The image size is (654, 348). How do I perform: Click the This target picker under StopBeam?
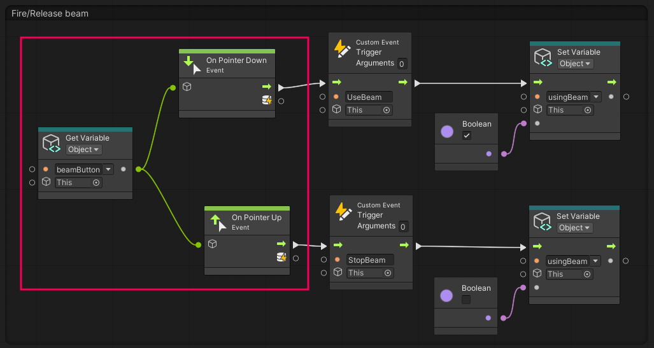387,273
